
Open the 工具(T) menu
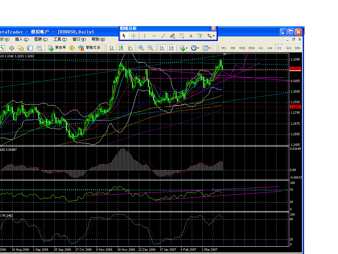60,39
